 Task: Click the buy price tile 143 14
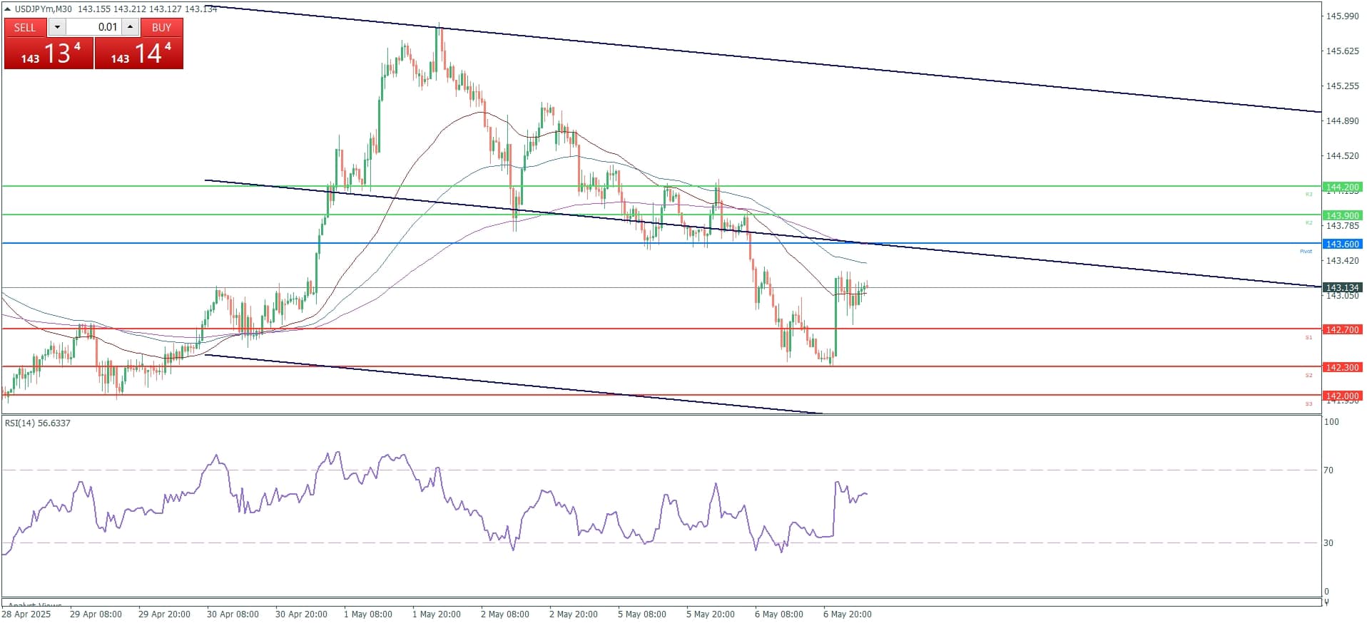click(x=139, y=53)
